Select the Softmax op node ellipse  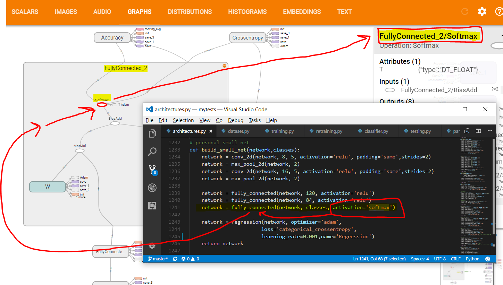click(x=102, y=104)
